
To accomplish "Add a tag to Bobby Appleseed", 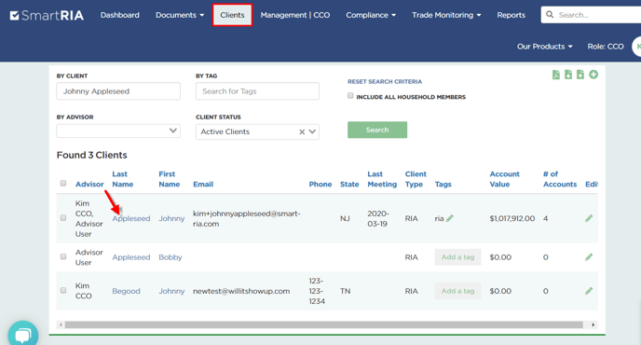I will click(457, 257).
